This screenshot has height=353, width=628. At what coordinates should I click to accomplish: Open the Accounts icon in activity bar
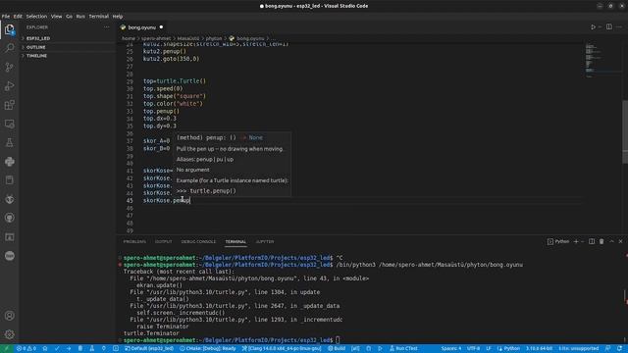(9, 316)
